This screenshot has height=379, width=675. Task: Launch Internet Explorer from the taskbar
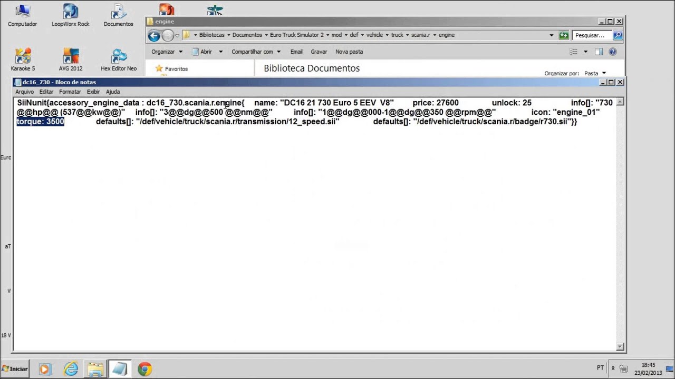pos(71,369)
